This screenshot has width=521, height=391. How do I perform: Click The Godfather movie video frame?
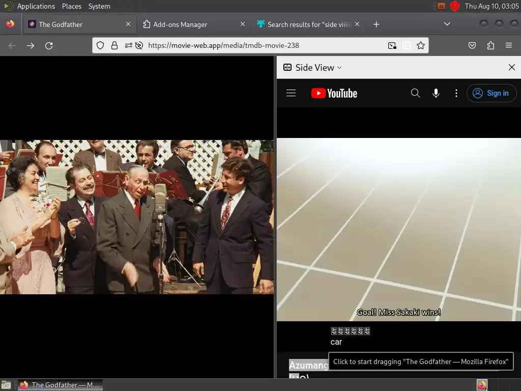point(137,217)
